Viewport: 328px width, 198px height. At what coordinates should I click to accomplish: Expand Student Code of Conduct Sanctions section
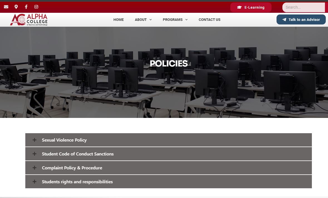tap(169, 154)
